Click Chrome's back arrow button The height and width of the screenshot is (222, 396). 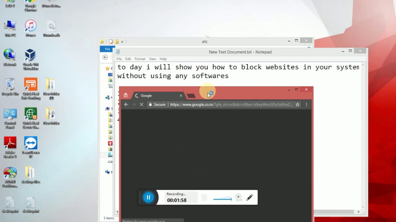pos(126,105)
